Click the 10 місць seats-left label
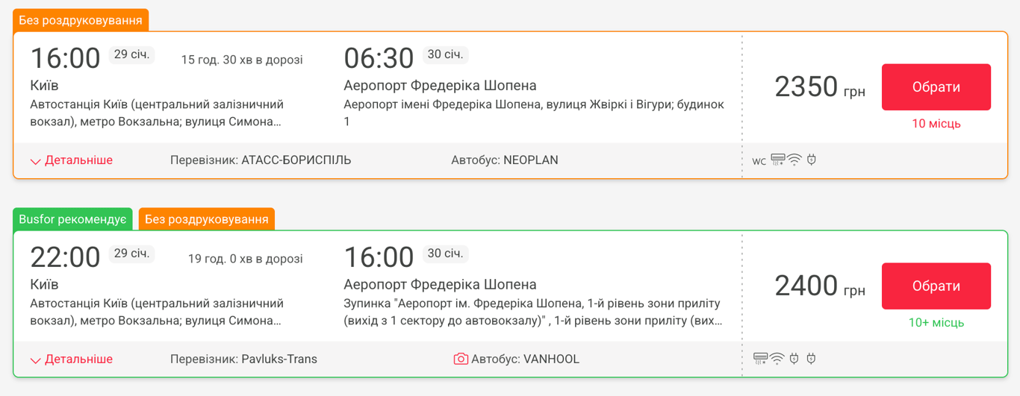Image resolution: width=1020 pixels, height=396 pixels. [936, 124]
